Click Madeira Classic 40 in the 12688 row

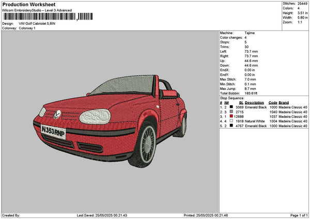(293, 117)
